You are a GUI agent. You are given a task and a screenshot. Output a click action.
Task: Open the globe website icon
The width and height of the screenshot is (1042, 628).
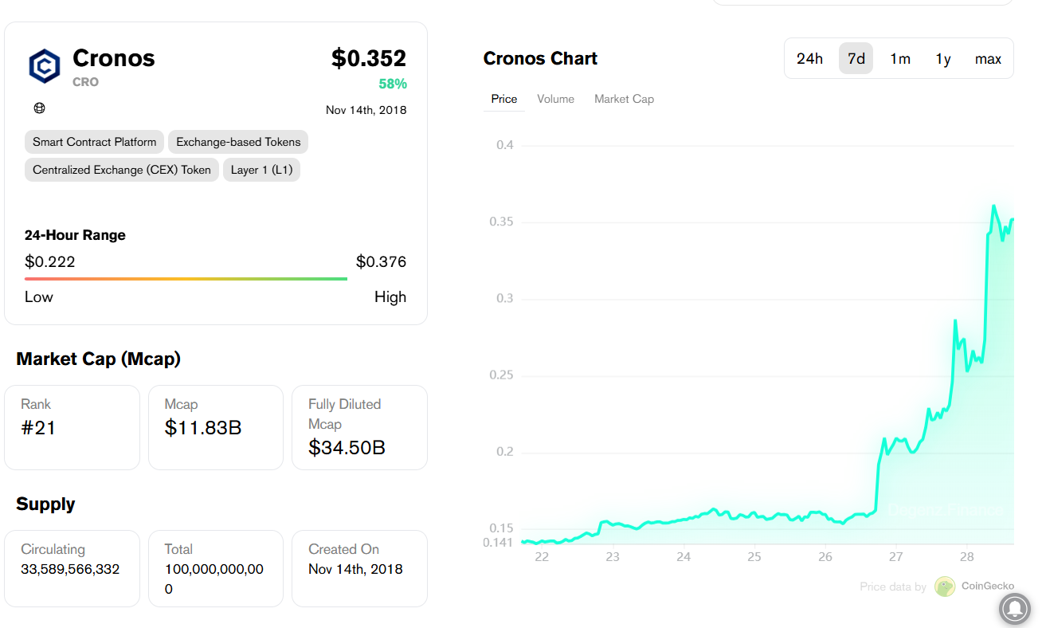click(39, 108)
